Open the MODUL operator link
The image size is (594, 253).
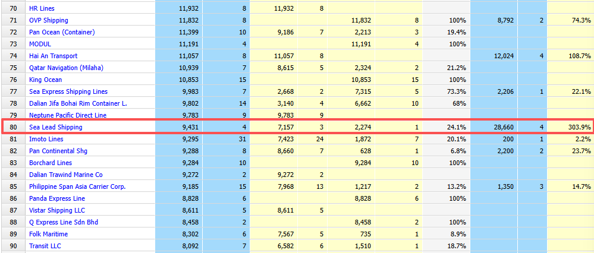40,44
